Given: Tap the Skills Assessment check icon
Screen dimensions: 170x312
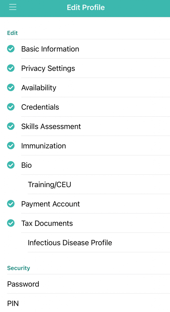Looking at the screenshot, I should [x=11, y=126].
